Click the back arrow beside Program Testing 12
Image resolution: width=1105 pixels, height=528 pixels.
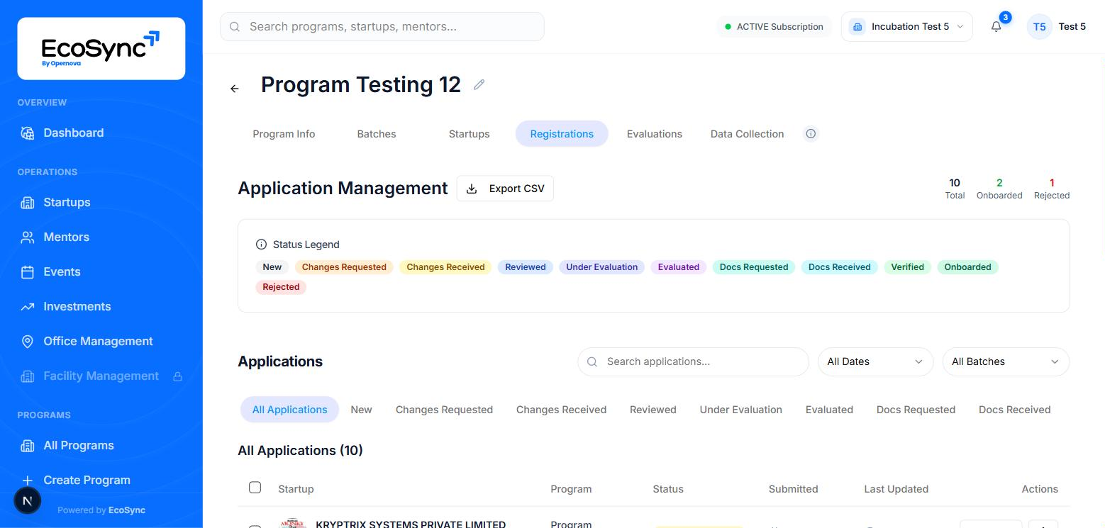pos(235,89)
